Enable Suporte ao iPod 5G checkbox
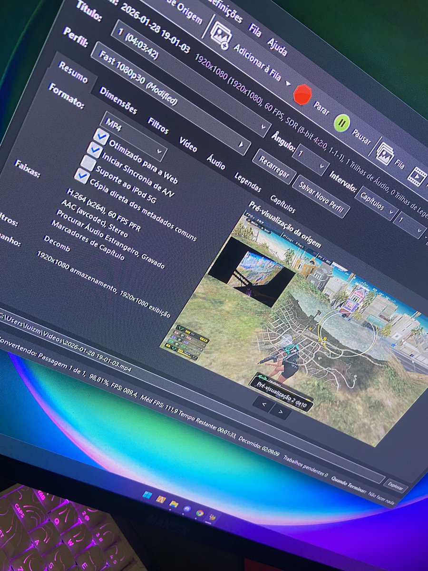The height and width of the screenshot is (571, 428). [88, 163]
